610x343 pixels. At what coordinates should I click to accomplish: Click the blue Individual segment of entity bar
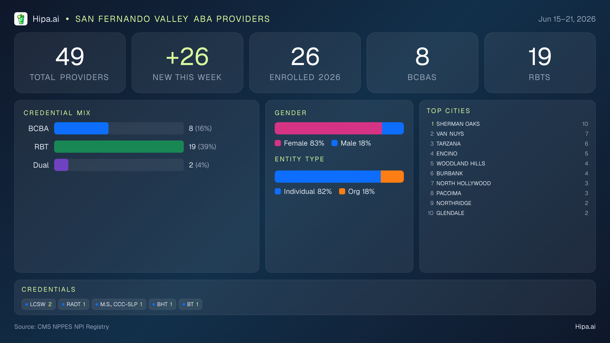click(x=328, y=177)
